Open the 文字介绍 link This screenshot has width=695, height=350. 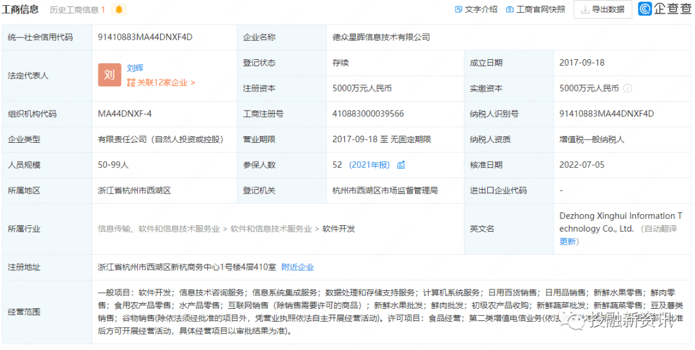(481, 9)
